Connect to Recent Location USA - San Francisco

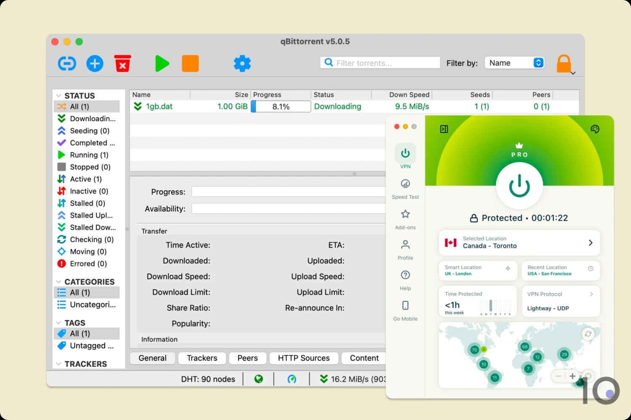click(x=561, y=271)
